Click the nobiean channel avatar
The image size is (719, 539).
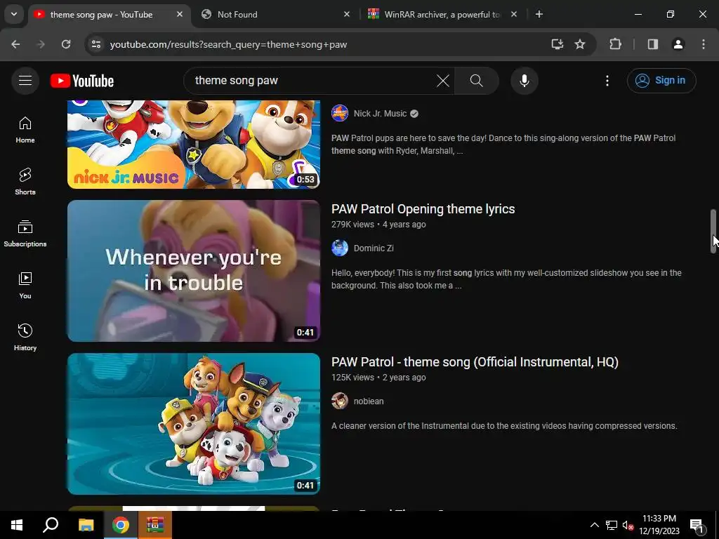tap(340, 401)
